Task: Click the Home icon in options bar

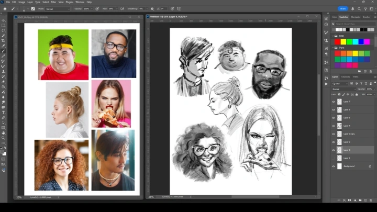Action: pyautogui.click(x=4, y=9)
